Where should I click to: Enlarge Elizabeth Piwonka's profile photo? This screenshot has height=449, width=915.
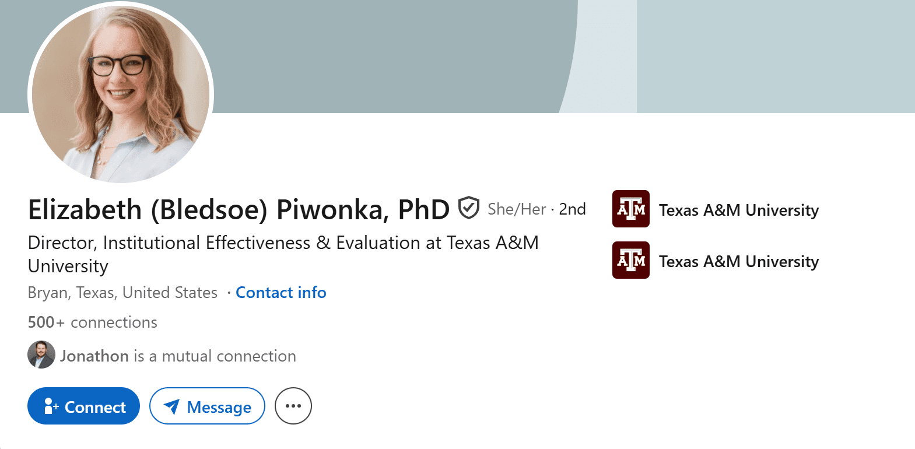click(121, 93)
